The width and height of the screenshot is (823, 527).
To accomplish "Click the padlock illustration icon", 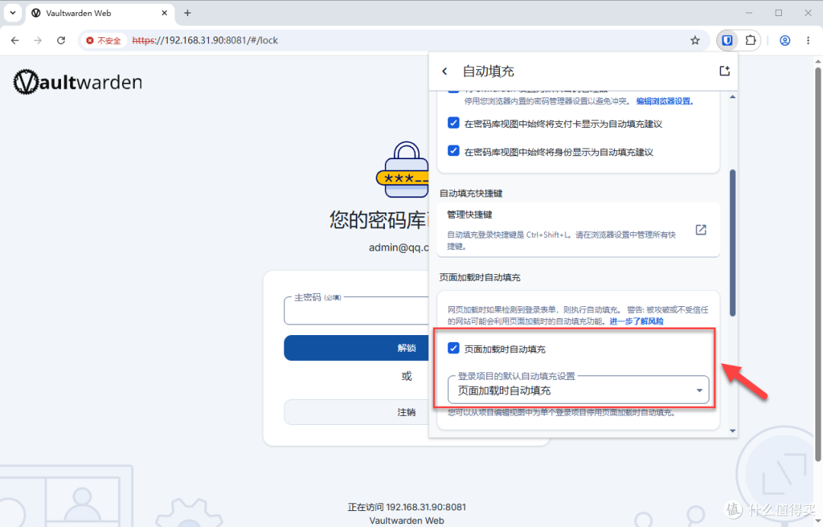I will coord(403,169).
